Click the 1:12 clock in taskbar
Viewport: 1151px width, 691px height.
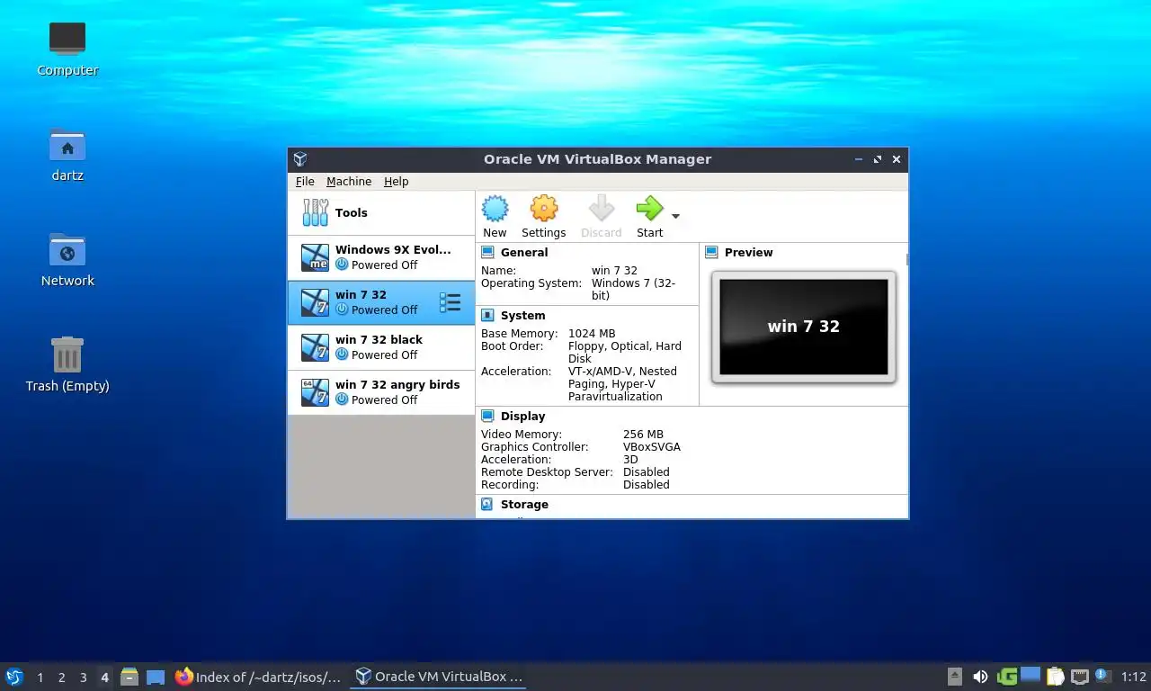(1134, 677)
